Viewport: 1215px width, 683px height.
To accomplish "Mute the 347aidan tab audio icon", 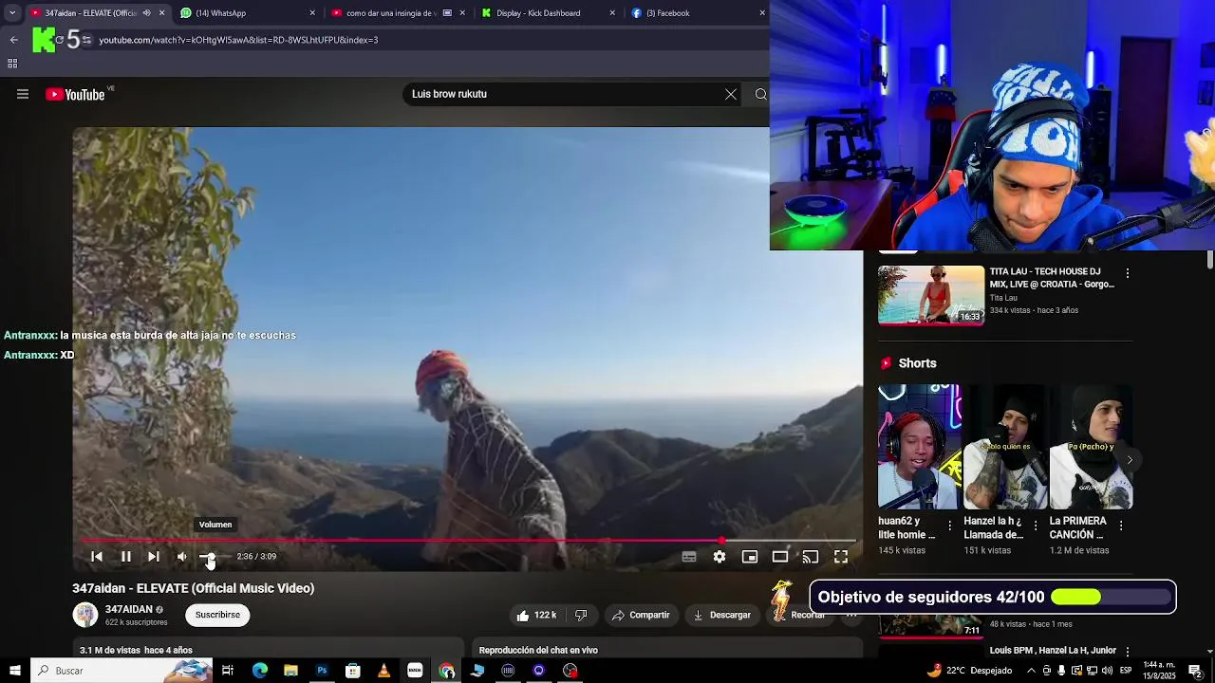I will [x=146, y=13].
